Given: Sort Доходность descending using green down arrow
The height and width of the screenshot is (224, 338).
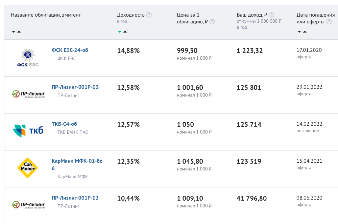Looking at the screenshot, I should pos(120,32).
